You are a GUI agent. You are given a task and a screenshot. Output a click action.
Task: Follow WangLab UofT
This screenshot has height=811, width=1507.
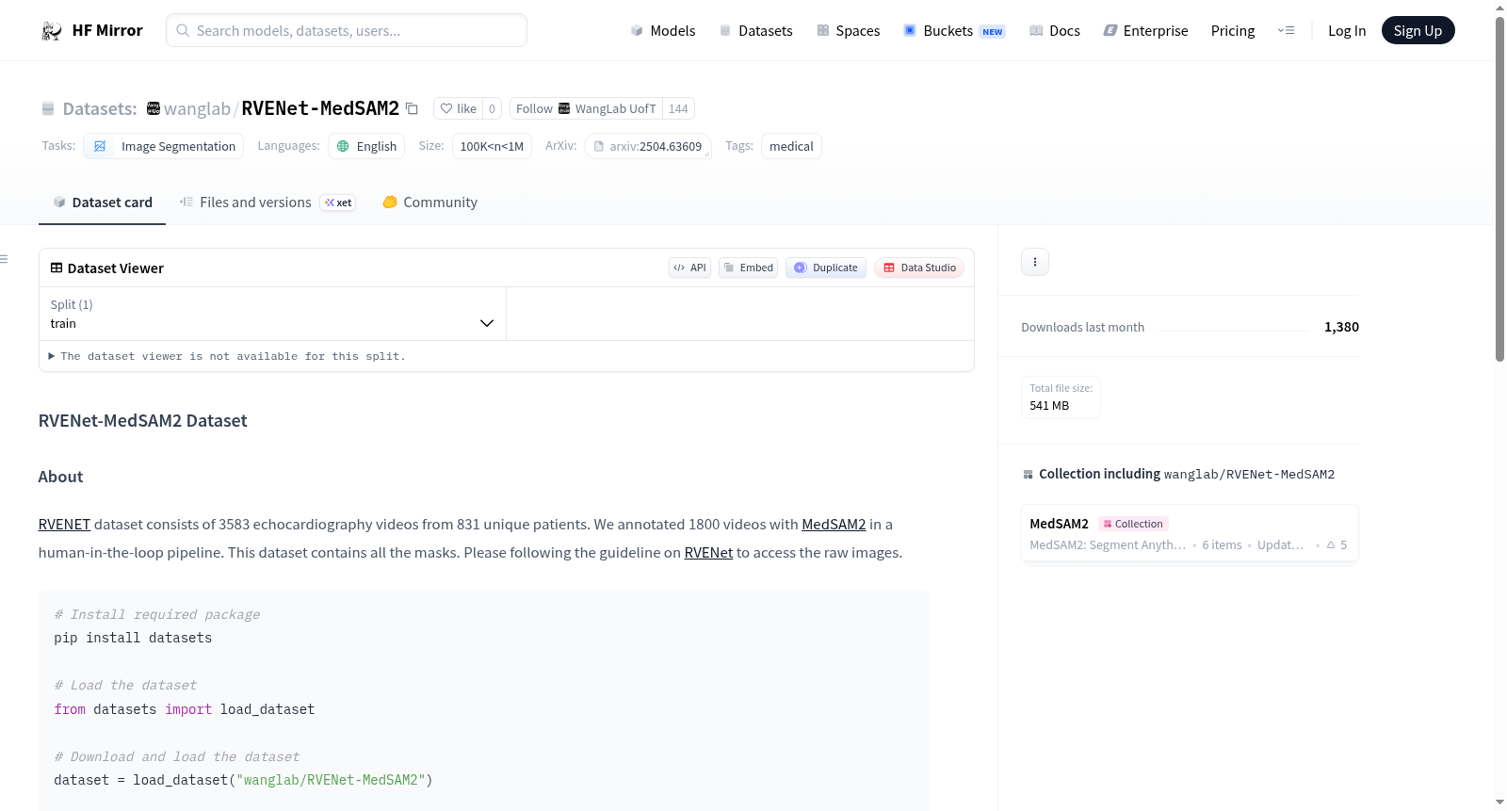(x=586, y=108)
